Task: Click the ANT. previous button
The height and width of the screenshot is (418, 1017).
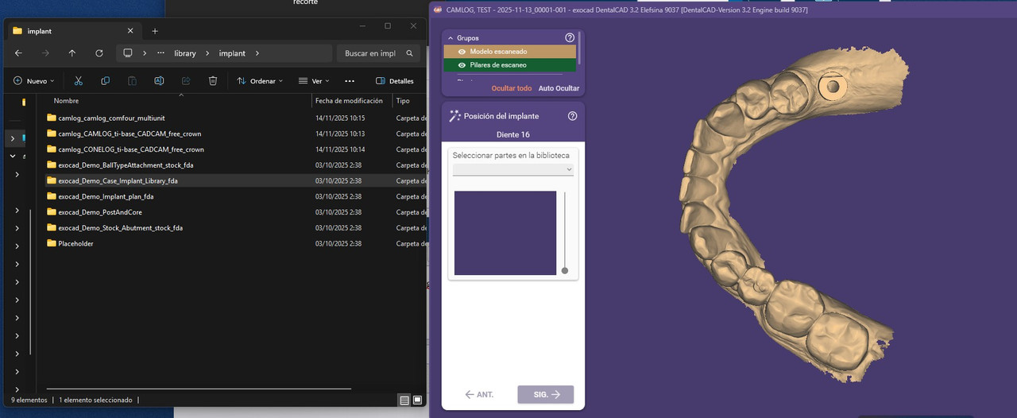Action: pyautogui.click(x=479, y=394)
